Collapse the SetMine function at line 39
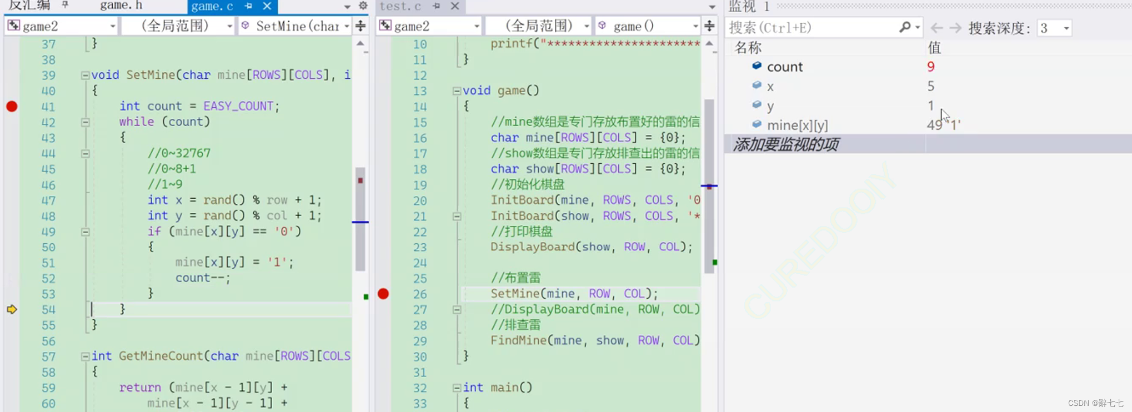 tap(85, 75)
